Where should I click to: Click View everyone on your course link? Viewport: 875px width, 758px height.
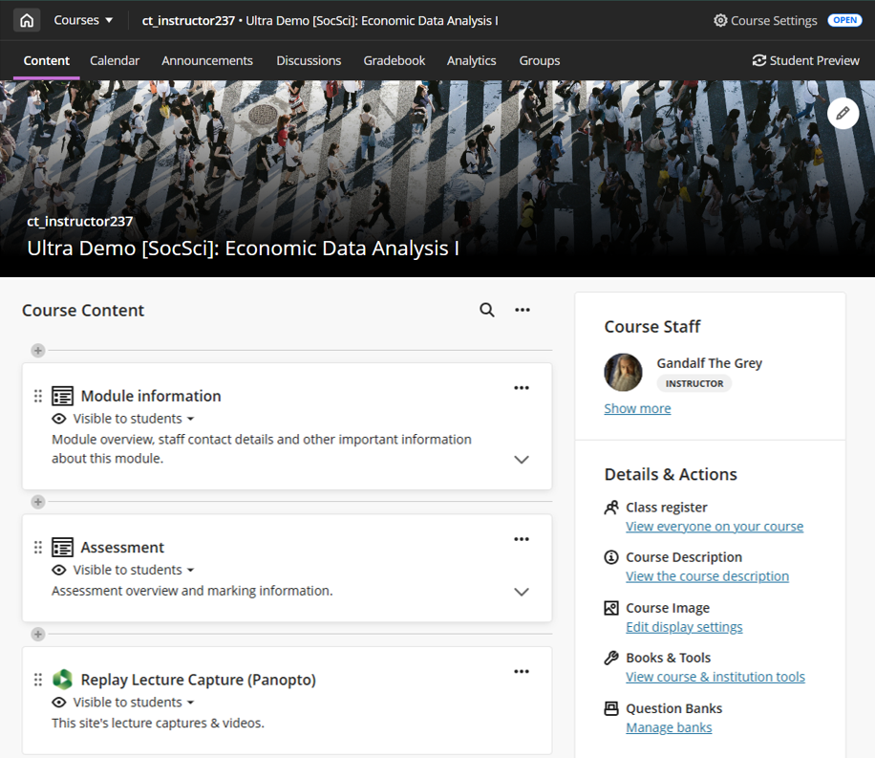tap(714, 527)
